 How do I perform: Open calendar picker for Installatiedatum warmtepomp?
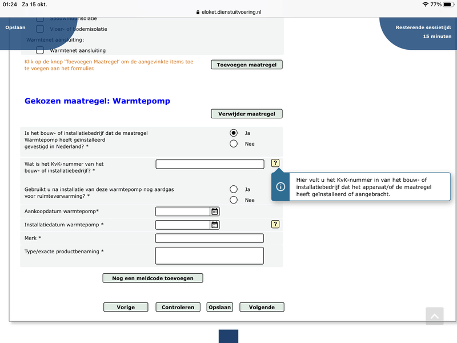coord(215,225)
